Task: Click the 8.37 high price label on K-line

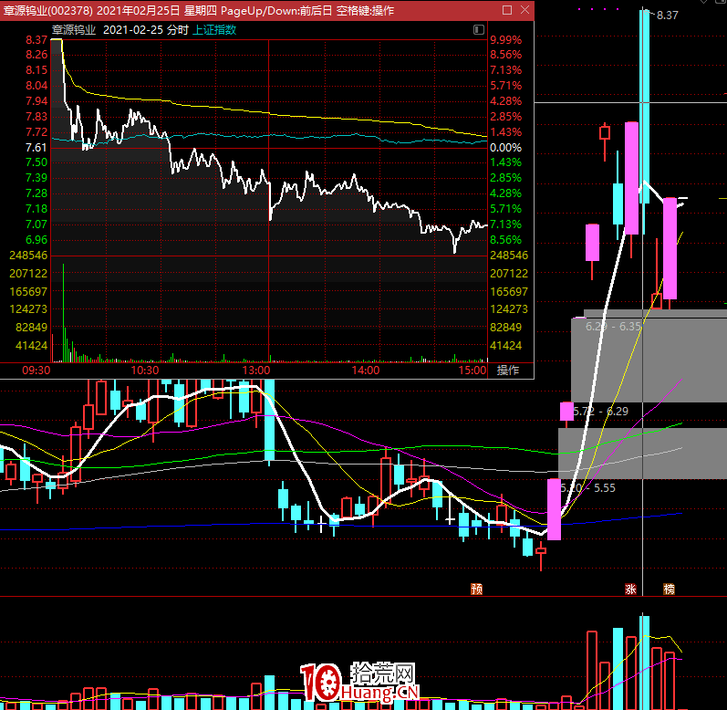Action: (667, 16)
